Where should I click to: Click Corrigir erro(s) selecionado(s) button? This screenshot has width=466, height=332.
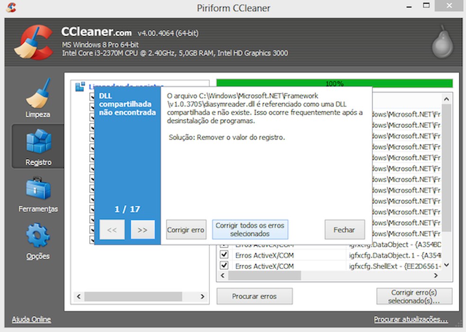(414, 296)
